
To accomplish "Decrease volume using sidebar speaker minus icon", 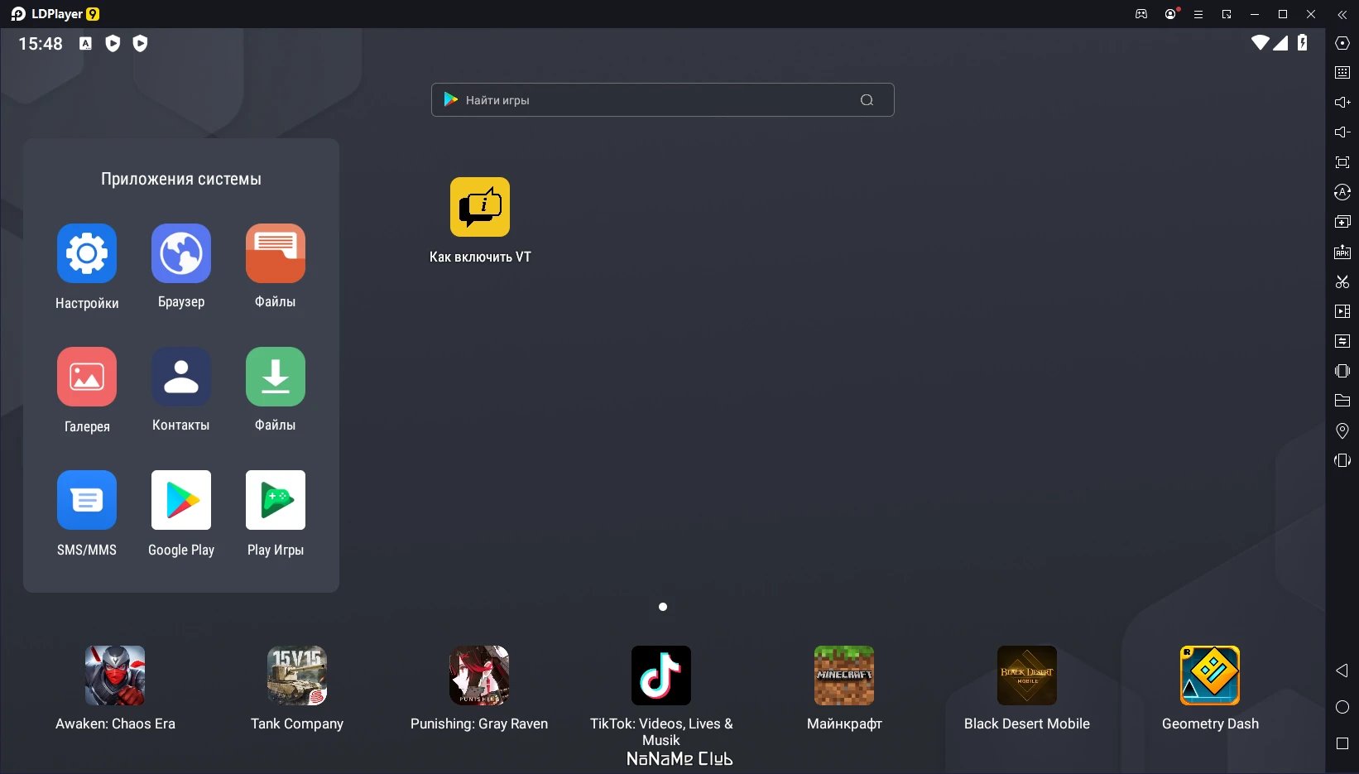I will [x=1342, y=132].
